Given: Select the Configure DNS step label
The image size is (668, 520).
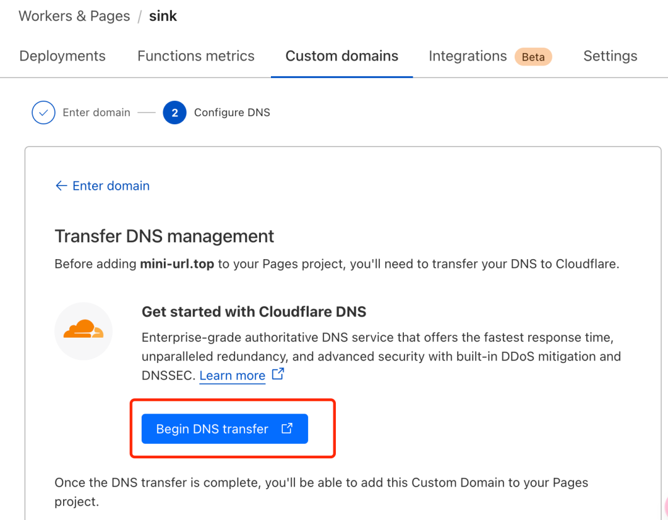Looking at the screenshot, I should coord(232,113).
